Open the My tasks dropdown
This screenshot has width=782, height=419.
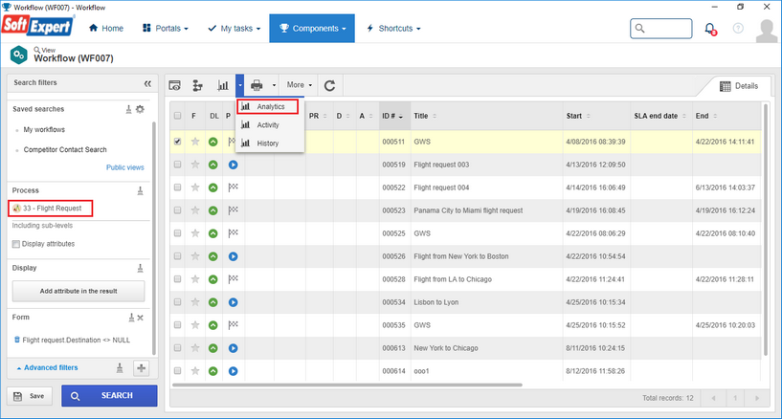tap(235, 29)
